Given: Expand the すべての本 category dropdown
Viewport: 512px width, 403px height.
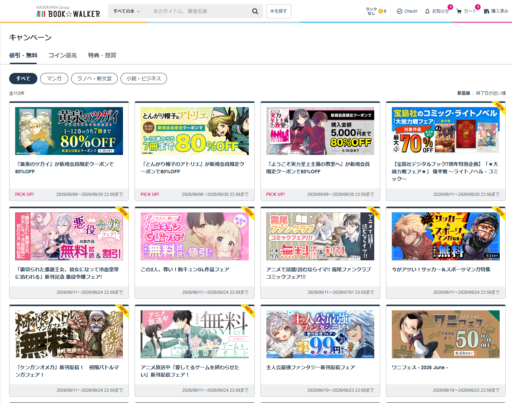Looking at the screenshot, I should 127,11.
